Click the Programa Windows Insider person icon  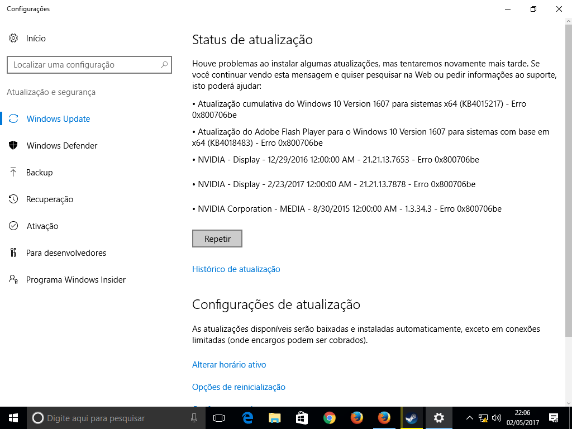(13, 279)
